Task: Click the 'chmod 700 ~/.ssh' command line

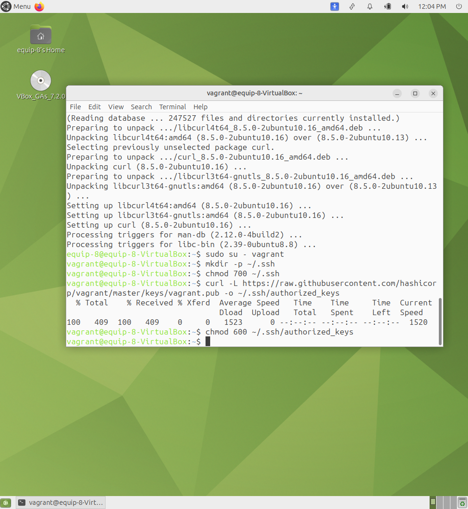Action: click(x=173, y=273)
